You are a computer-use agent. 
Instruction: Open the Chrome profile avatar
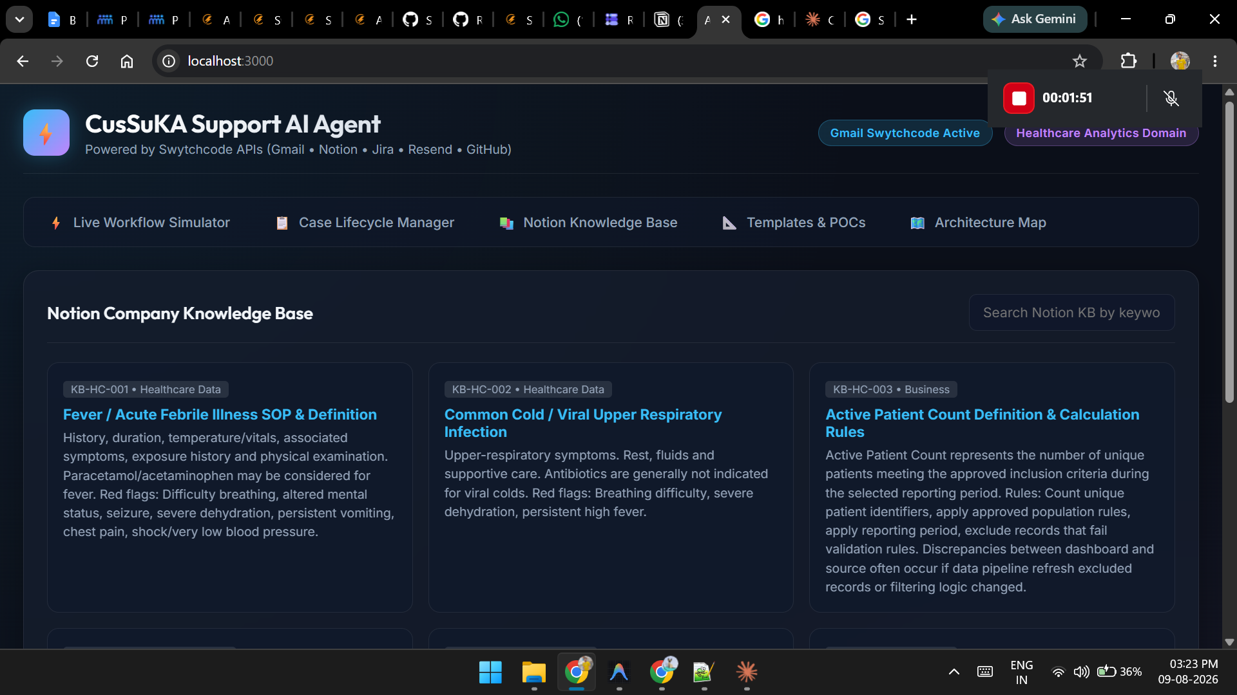coord(1180,61)
